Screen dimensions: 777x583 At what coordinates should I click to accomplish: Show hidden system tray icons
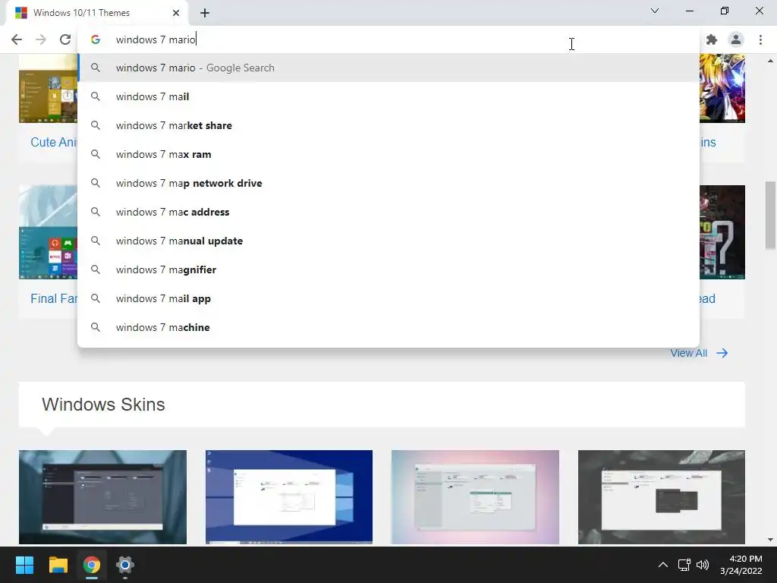pos(662,565)
